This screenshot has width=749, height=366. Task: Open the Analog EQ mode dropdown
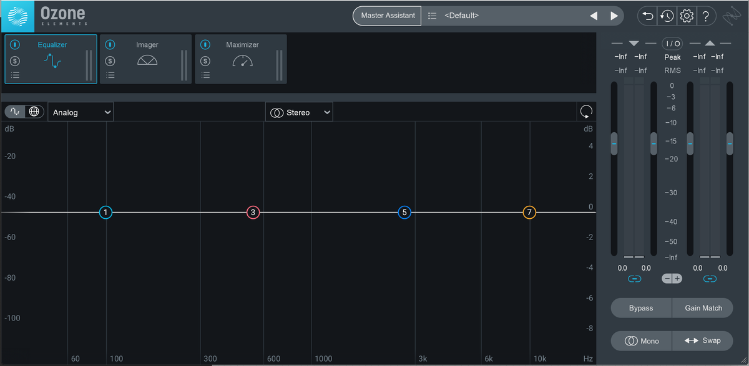pos(80,112)
